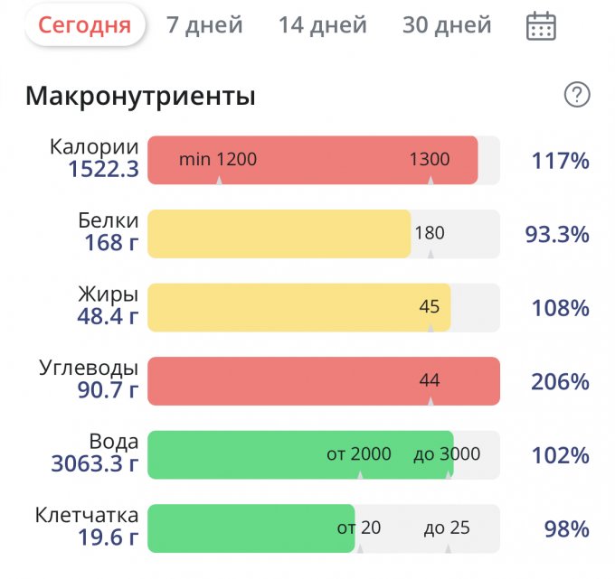Click the red Калории progress bar

[x=312, y=161]
